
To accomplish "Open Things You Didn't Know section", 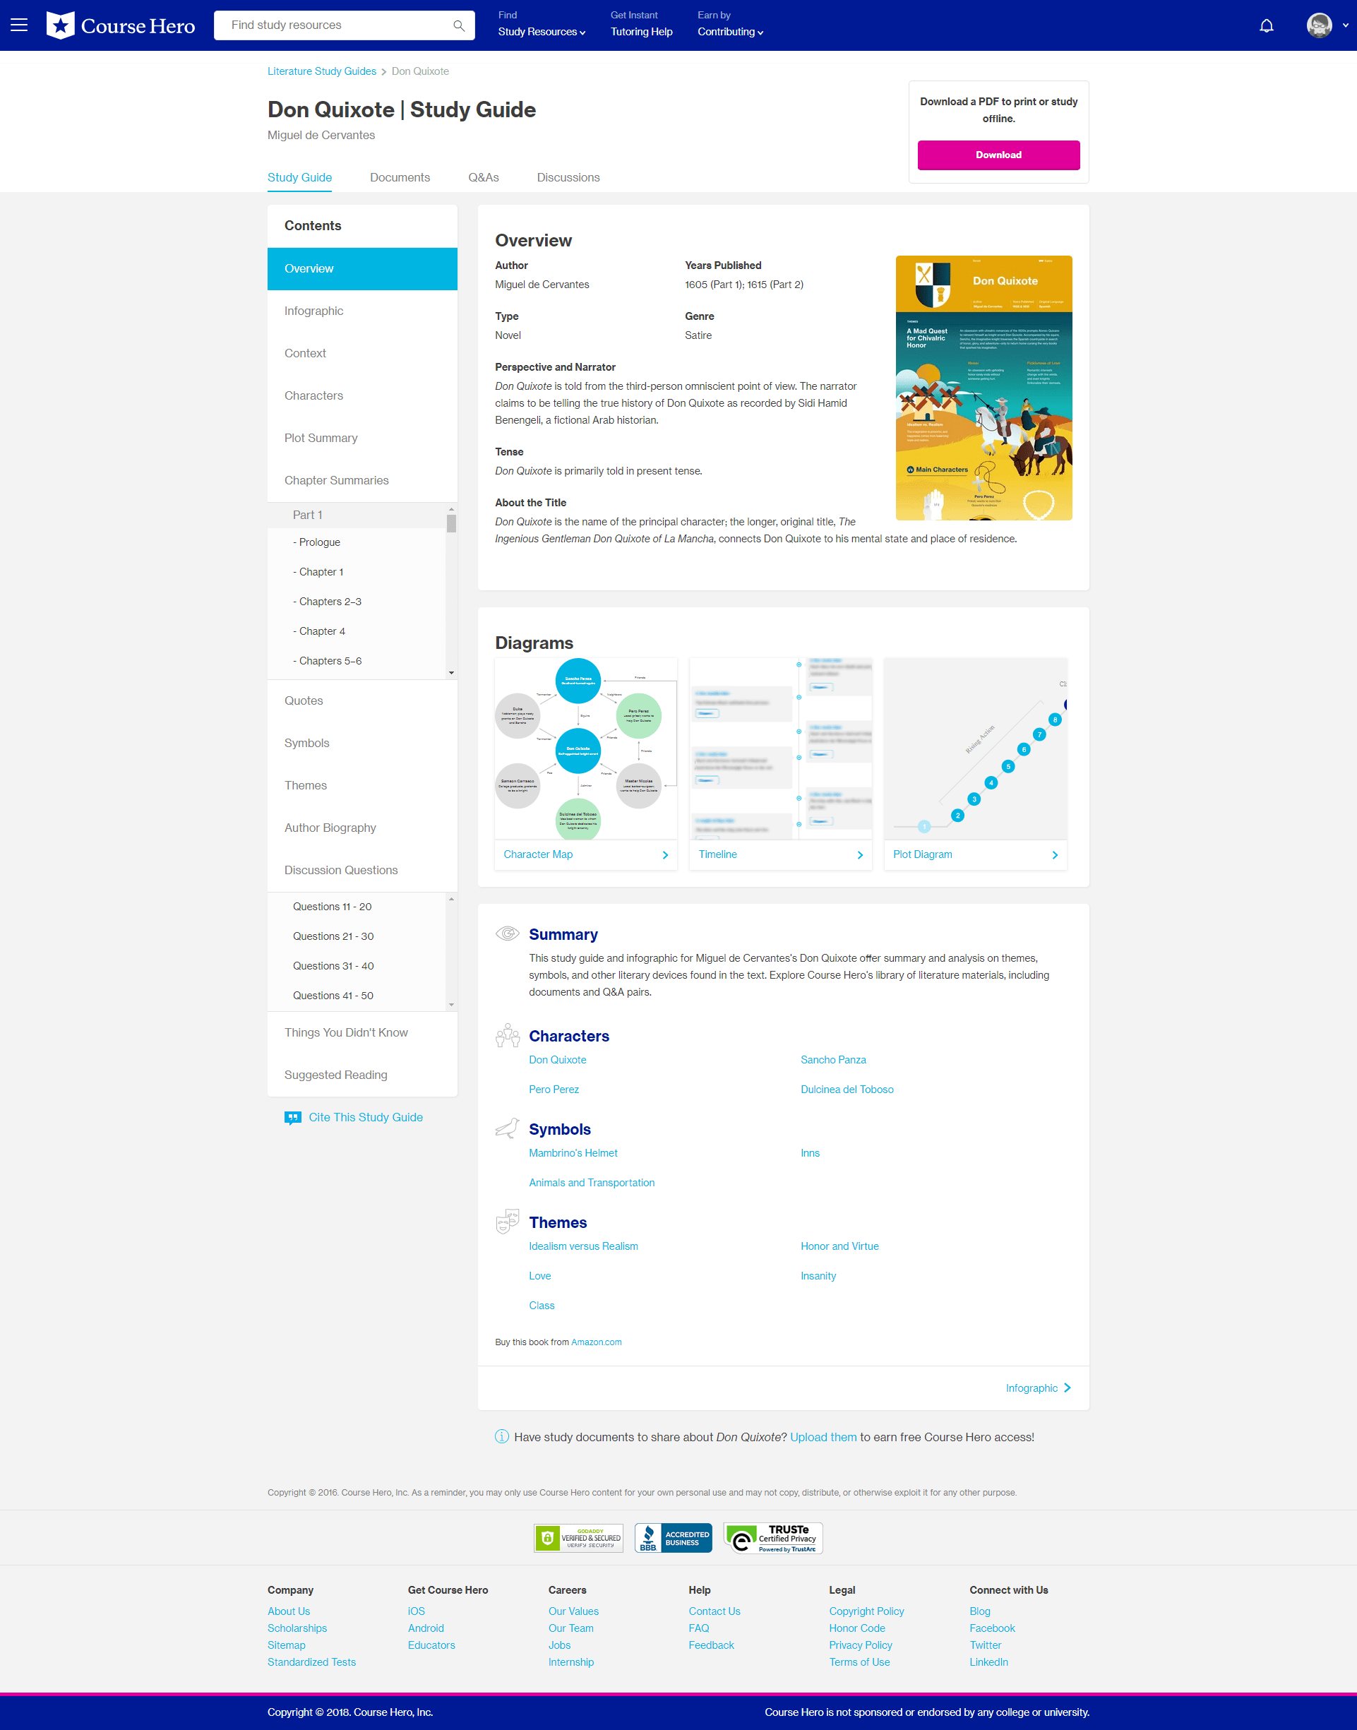I will [362, 1032].
